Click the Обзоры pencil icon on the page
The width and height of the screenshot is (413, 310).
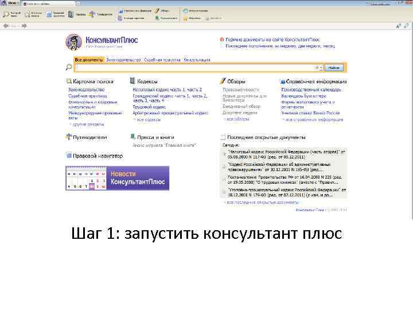223,81
